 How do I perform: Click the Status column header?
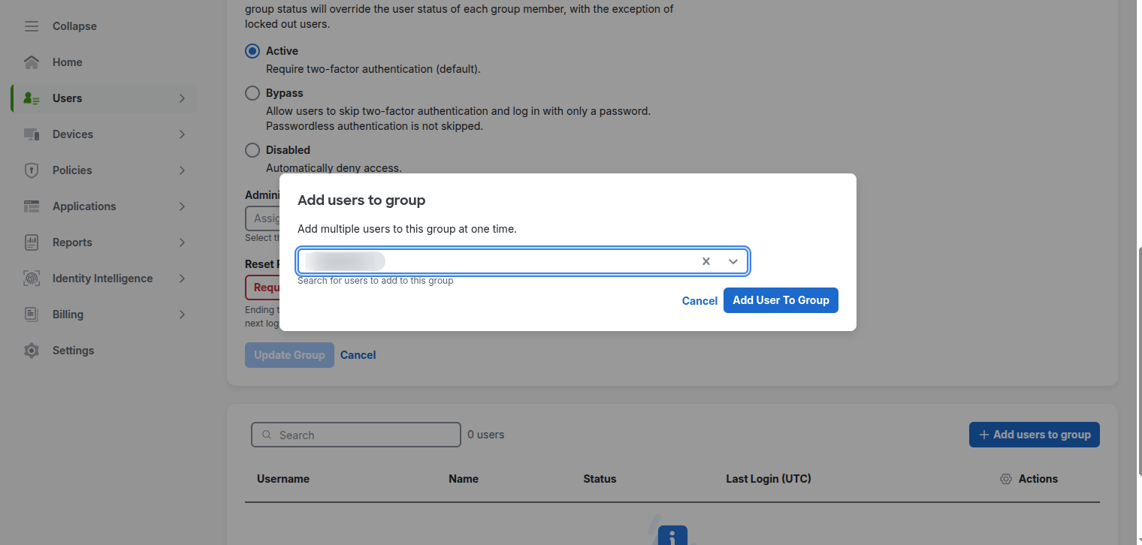600,479
